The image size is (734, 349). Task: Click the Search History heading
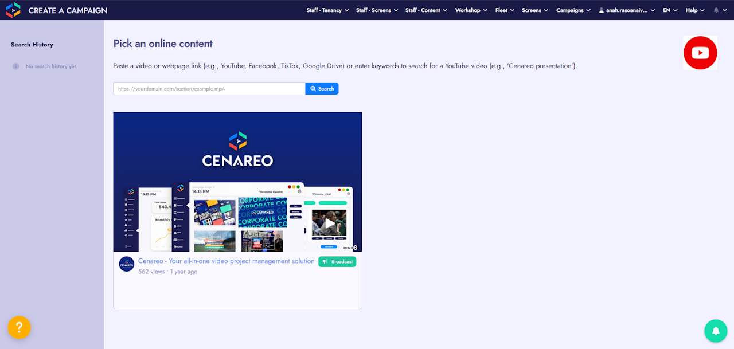coord(32,45)
